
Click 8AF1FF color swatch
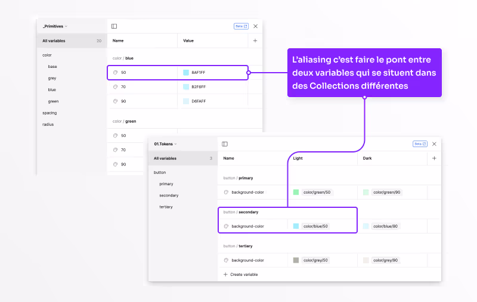[186, 73]
